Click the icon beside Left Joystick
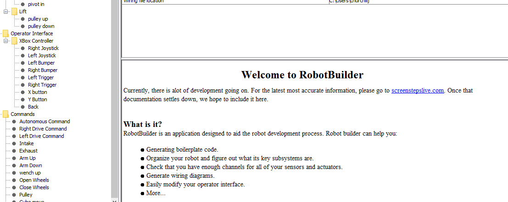Screen dimensions: 508x202 [x=22, y=55]
